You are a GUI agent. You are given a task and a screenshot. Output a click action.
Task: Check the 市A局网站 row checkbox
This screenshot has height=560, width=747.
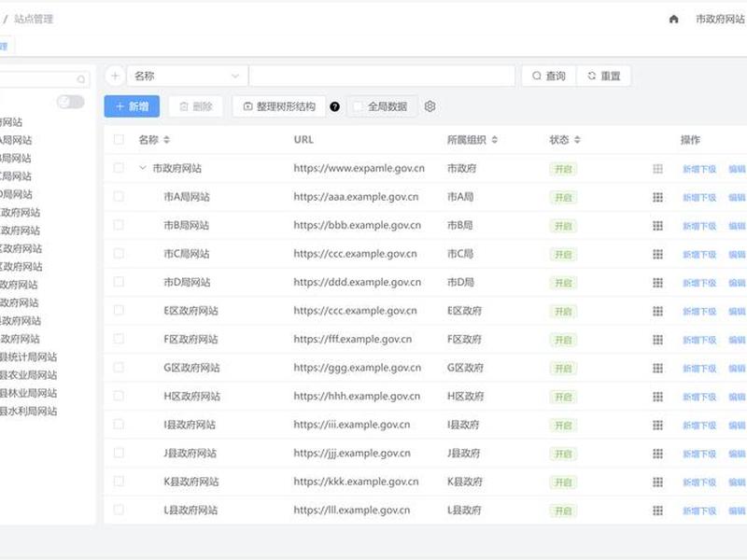tap(119, 197)
